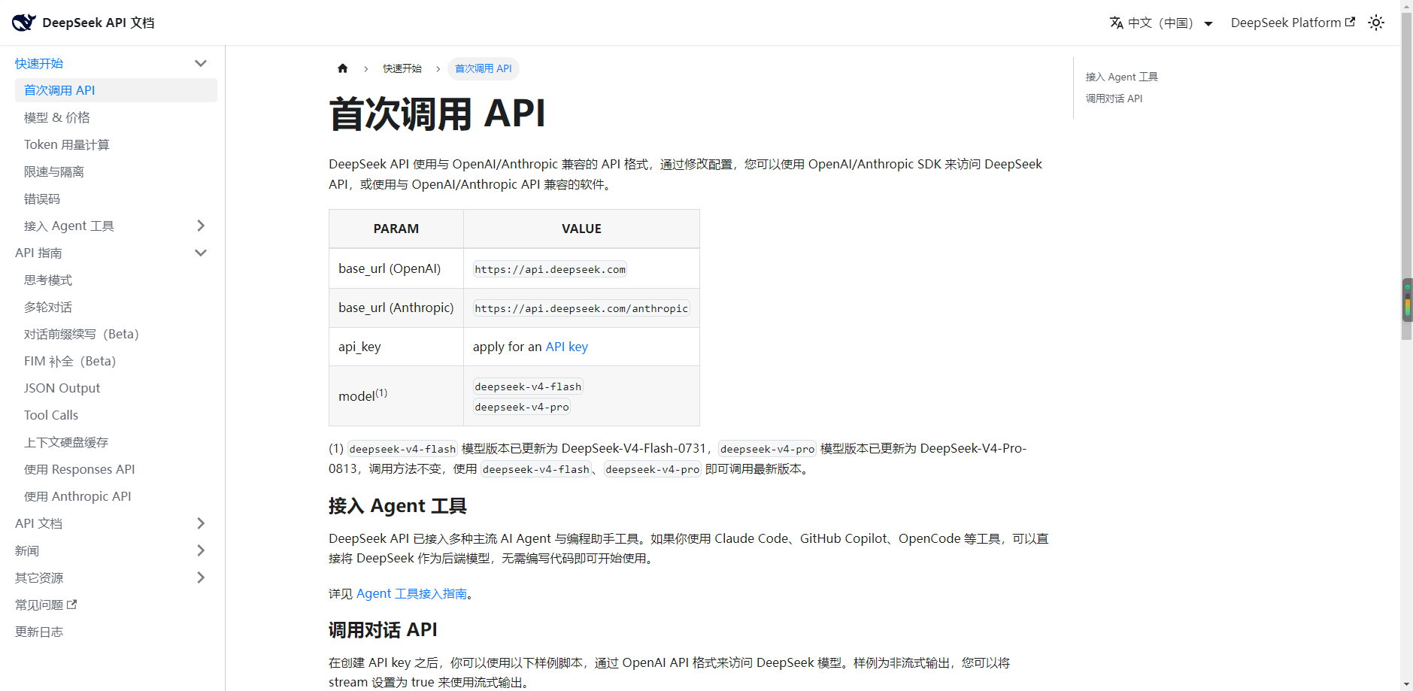Screen dimensions: 1413x691
Task: Click the deepseek-v4-pro value in the table
Action: click(x=522, y=407)
